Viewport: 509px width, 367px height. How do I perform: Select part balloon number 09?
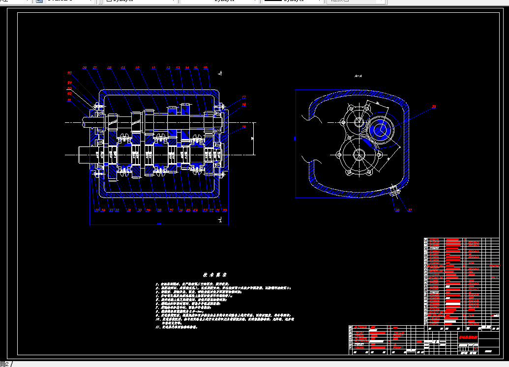tap(123, 68)
